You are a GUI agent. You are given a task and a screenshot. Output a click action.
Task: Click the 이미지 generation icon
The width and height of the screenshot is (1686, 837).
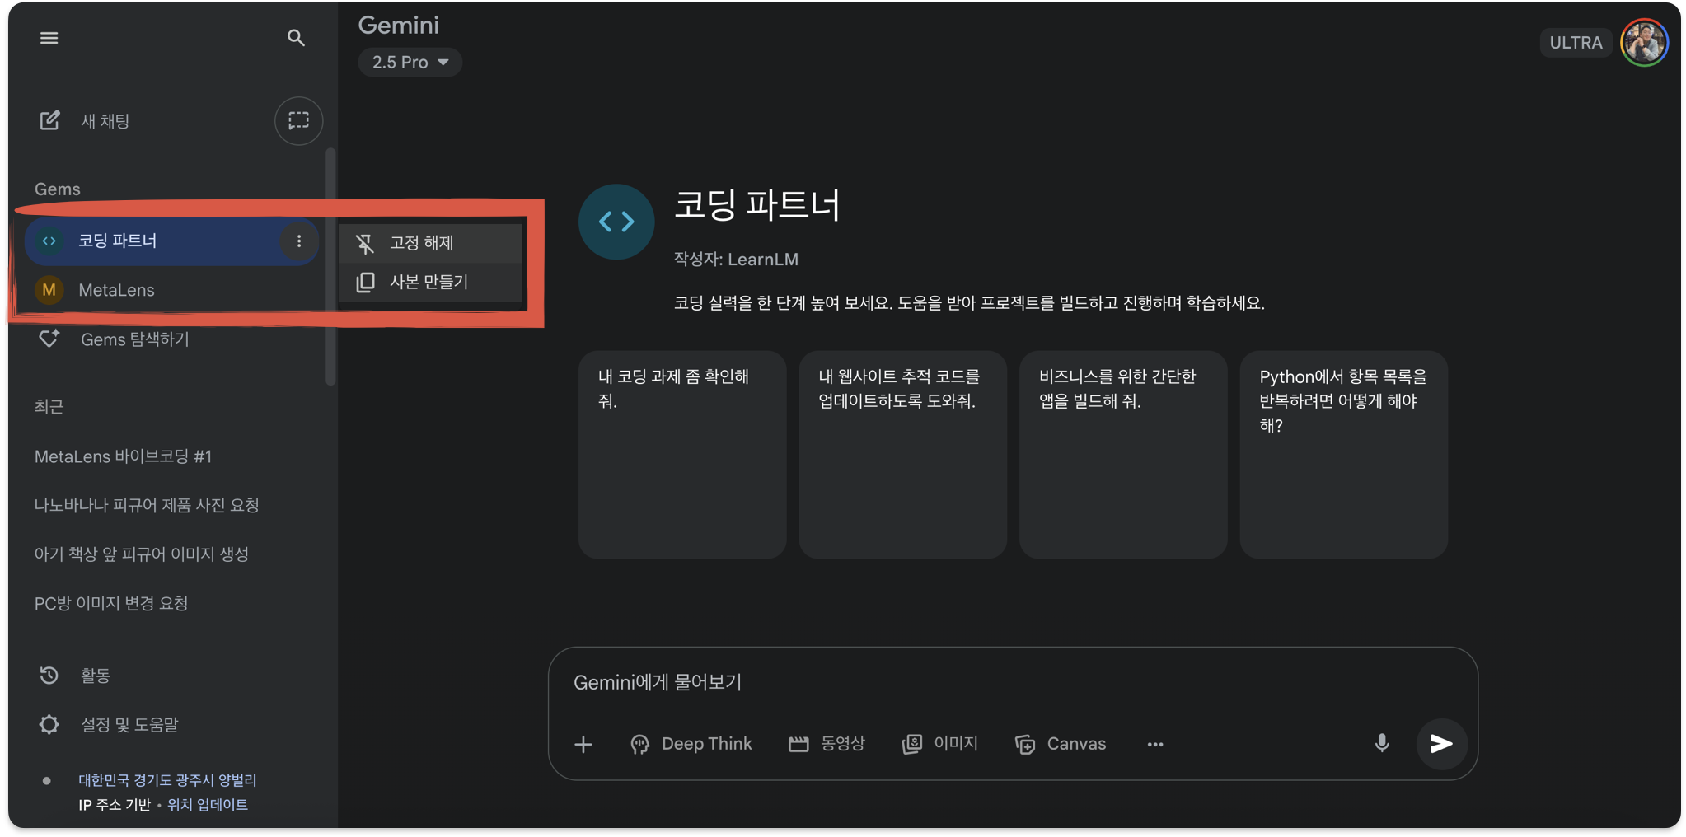[911, 744]
